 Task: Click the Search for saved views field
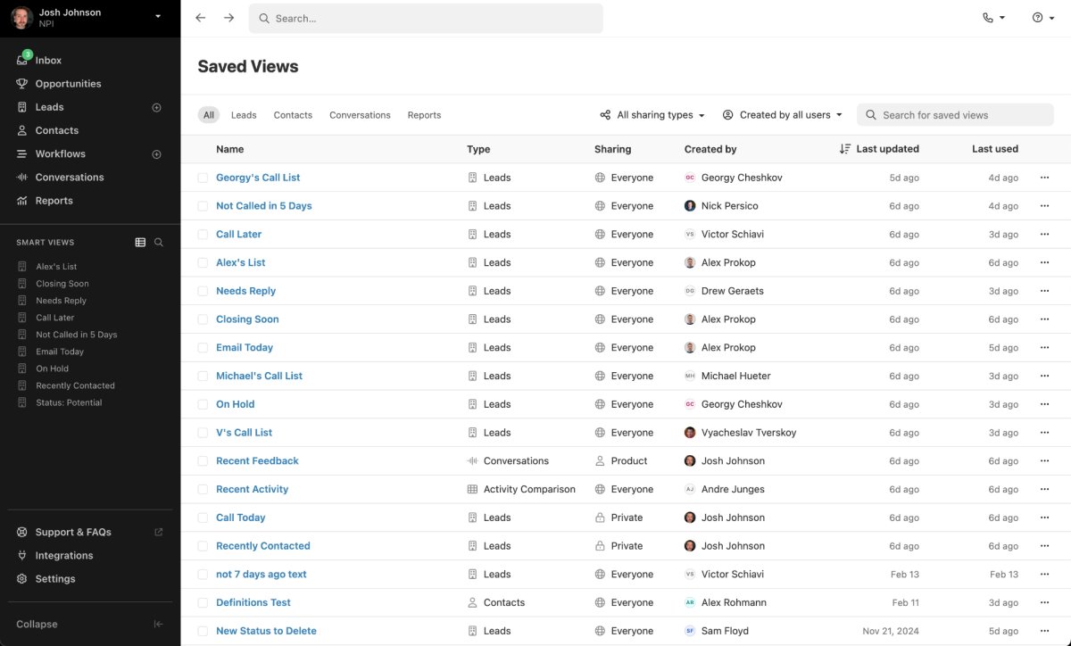[955, 115]
